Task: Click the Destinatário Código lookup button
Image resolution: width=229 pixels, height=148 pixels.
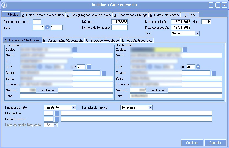Action: tap(185, 50)
